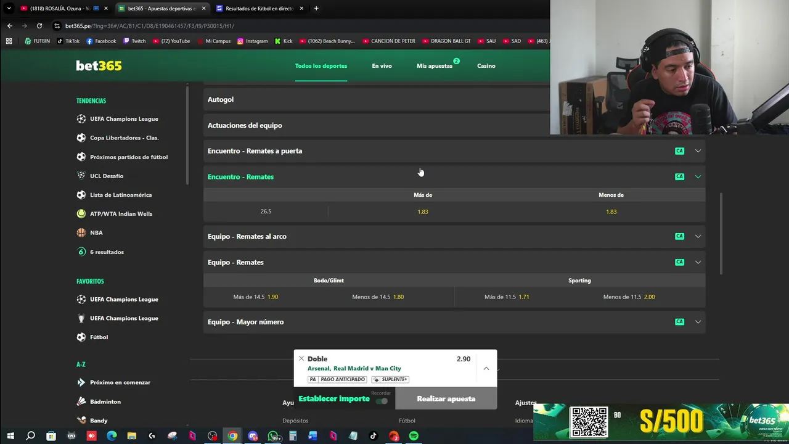Open Microsoft Edge from the taskbar
Viewport: 789px width, 444px height.
[x=112, y=436]
